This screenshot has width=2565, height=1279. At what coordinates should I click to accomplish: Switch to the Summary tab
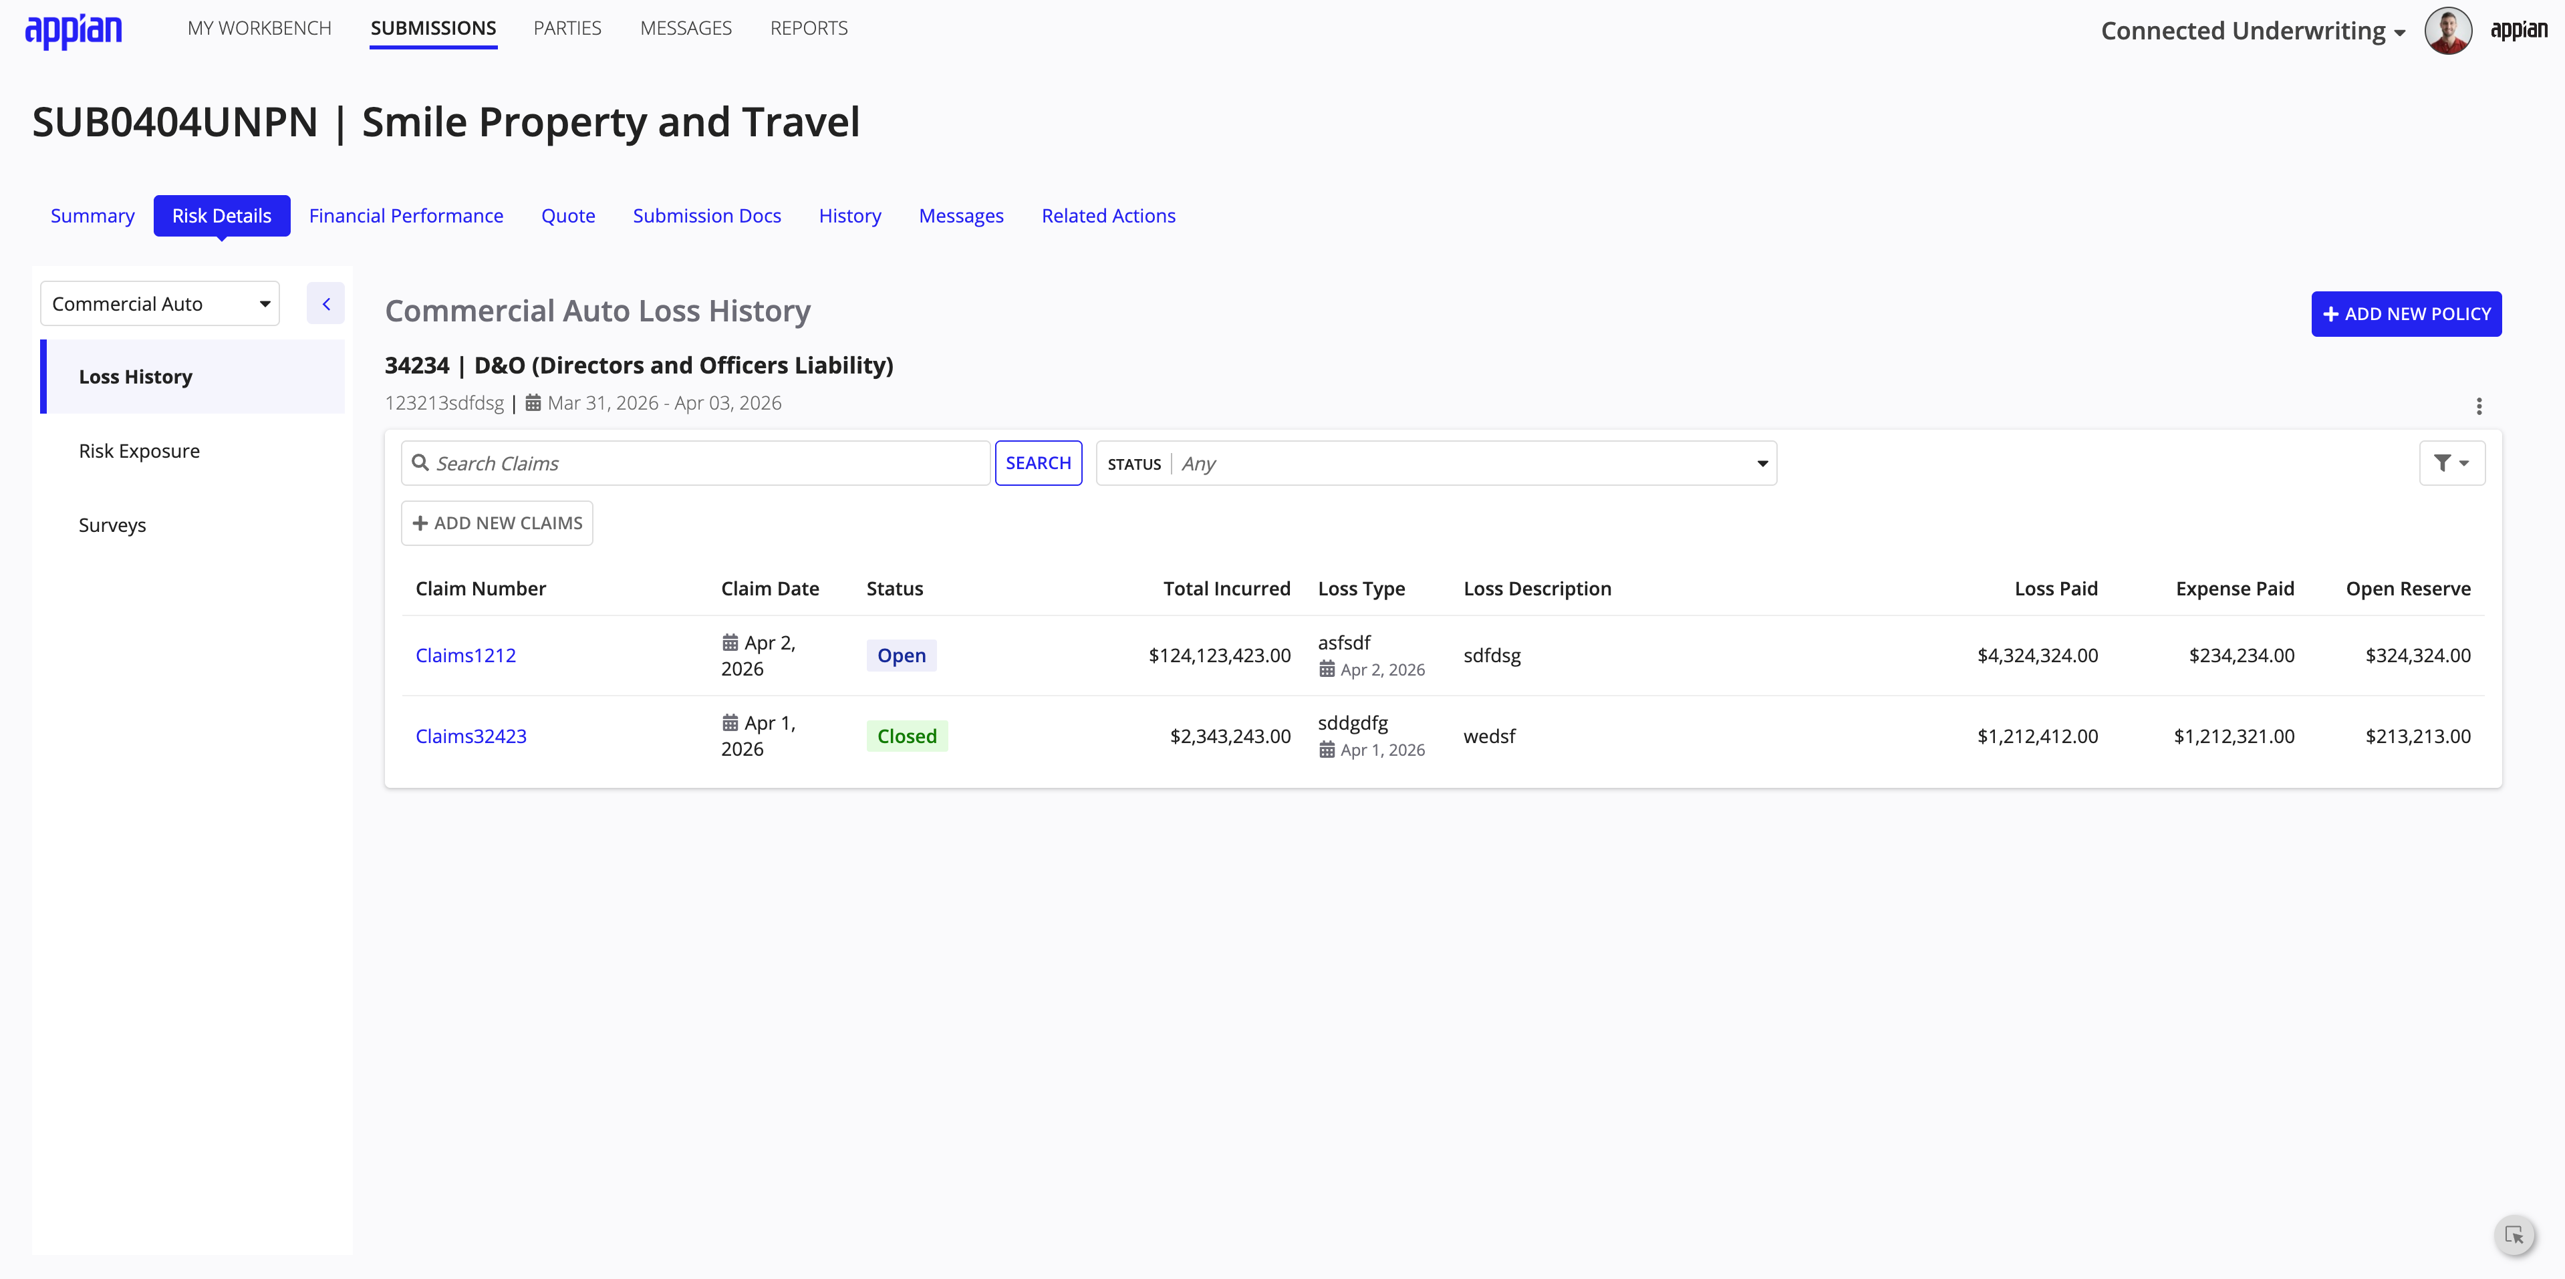point(93,215)
